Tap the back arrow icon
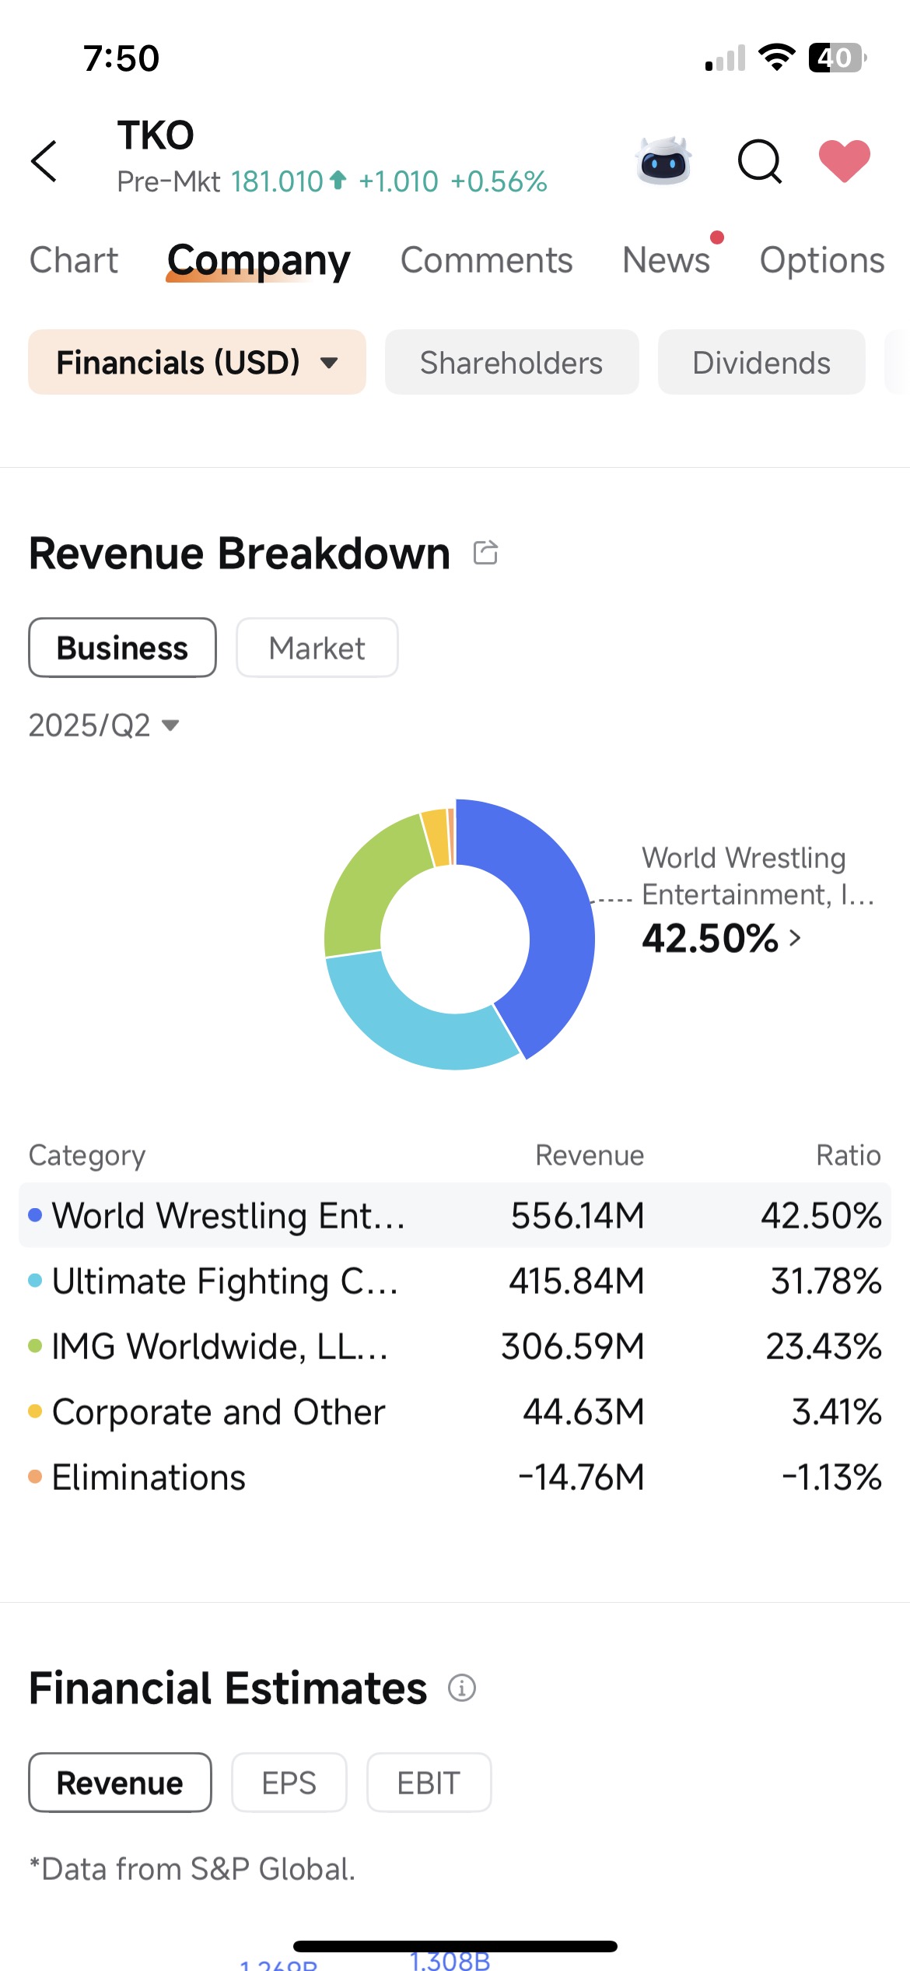The image size is (910, 1971). (x=44, y=161)
